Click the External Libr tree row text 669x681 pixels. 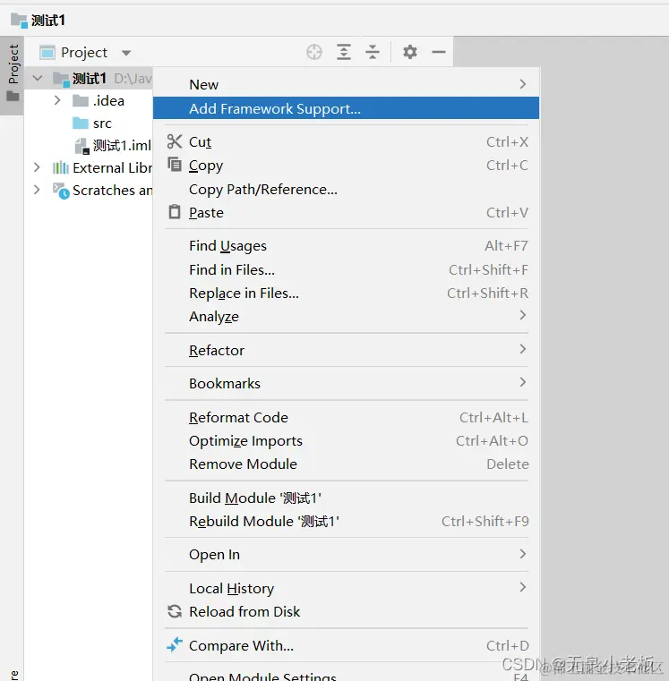112,167
